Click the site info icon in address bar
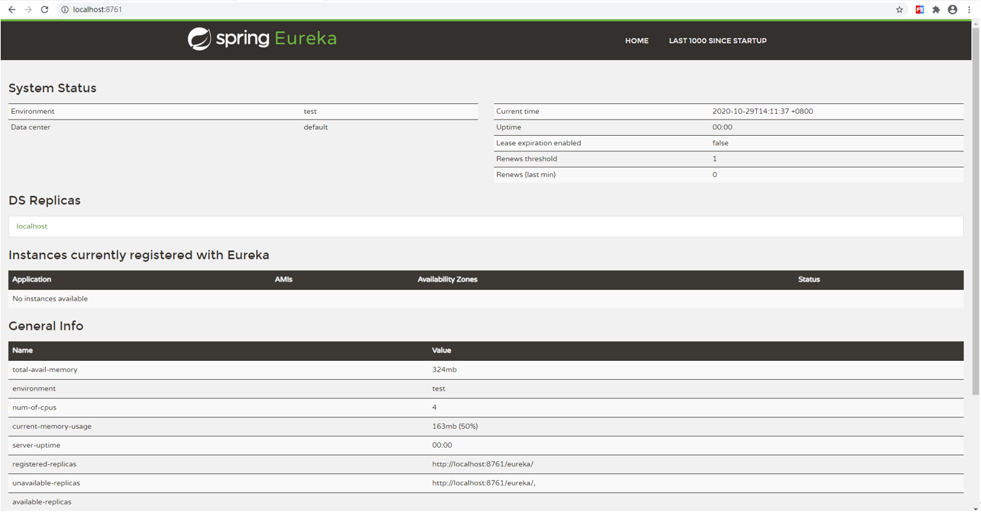This screenshot has width=981, height=513. pyautogui.click(x=64, y=10)
